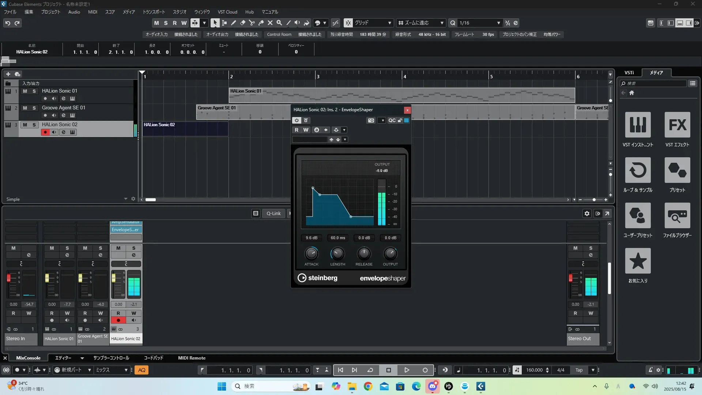Select the Glue tool in toolbar
This screenshot has height=395, width=702.
click(x=261, y=23)
